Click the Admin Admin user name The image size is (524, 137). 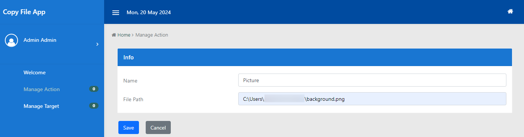40,40
